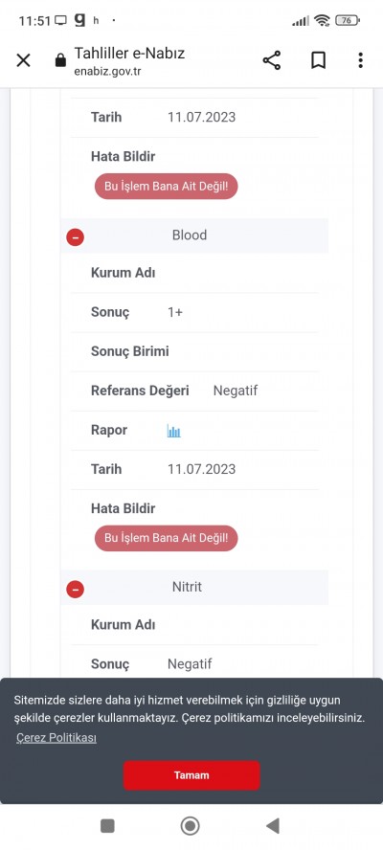This screenshot has height=850, width=383.
Task: Collapse the Blood test result section
Action: click(x=75, y=236)
